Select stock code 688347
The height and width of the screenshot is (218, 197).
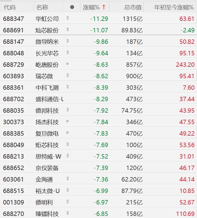coord(13,19)
